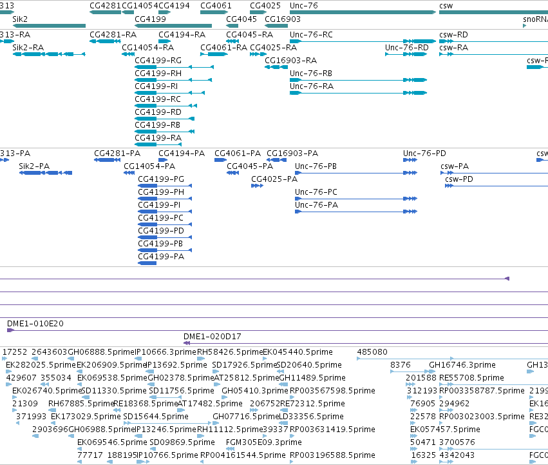This screenshot has height=465, width=548.
Task: Select transcript CG4061-RA
Action: tap(214, 54)
